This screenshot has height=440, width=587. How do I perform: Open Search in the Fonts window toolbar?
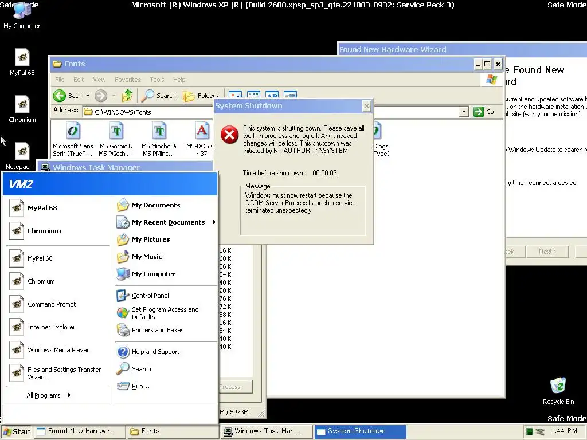click(158, 96)
